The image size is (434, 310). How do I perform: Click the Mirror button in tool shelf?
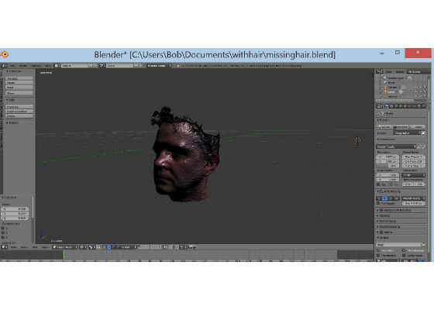tap(19, 93)
